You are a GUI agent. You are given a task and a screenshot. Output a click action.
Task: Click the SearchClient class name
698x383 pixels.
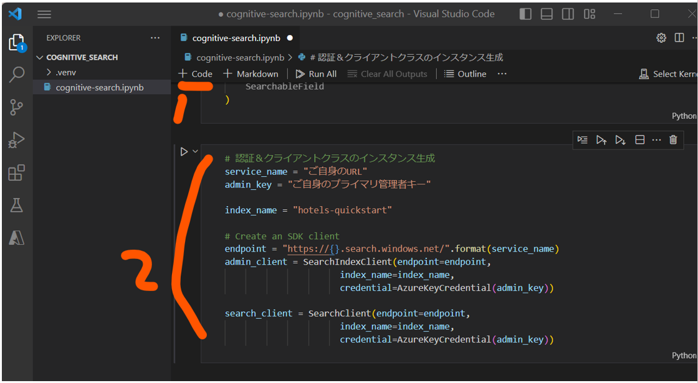(340, 313)
